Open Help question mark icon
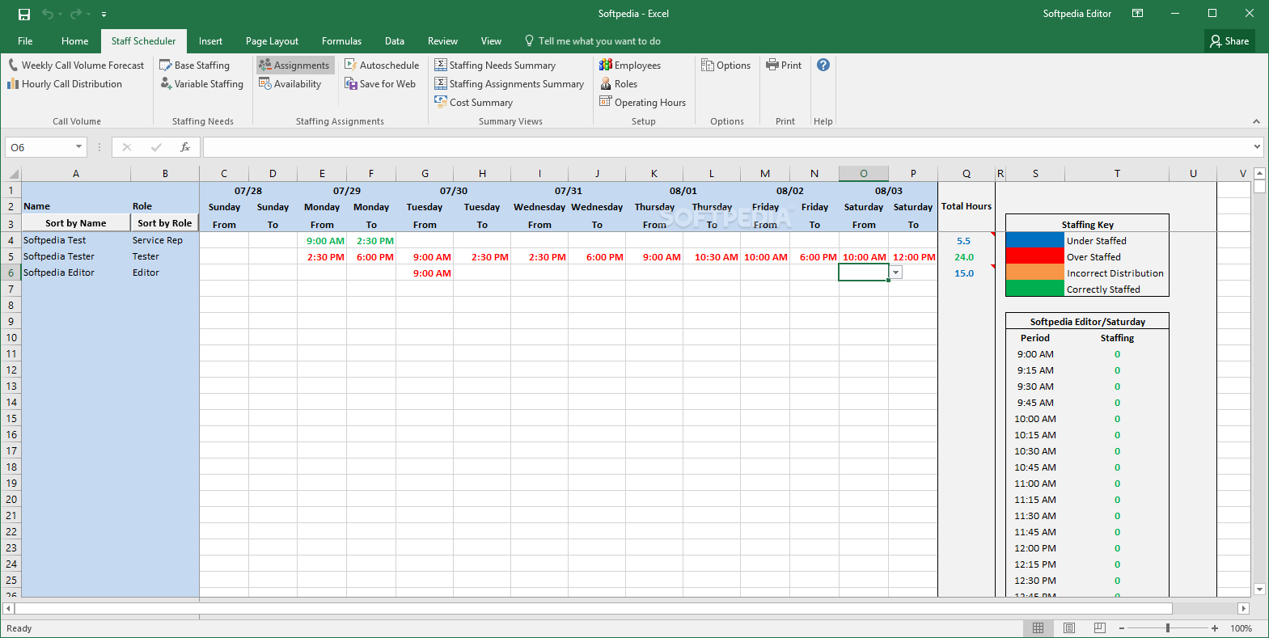1269x638 pixels. pos(823,65)
